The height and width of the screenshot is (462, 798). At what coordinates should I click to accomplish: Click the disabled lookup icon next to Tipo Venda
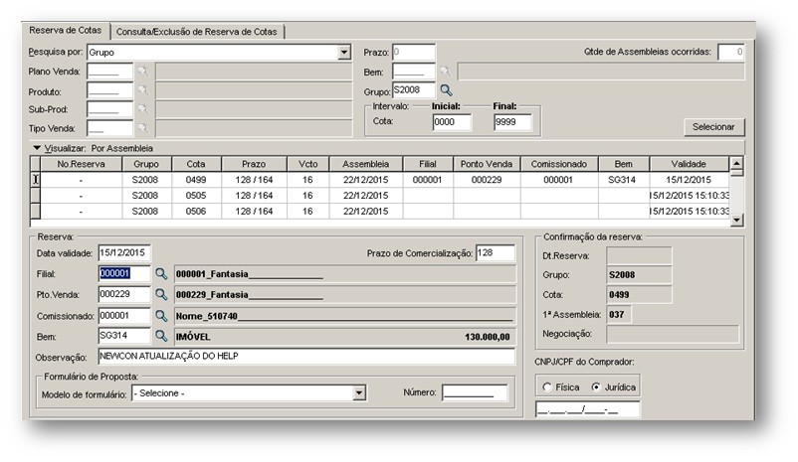[x=143, y=128]
